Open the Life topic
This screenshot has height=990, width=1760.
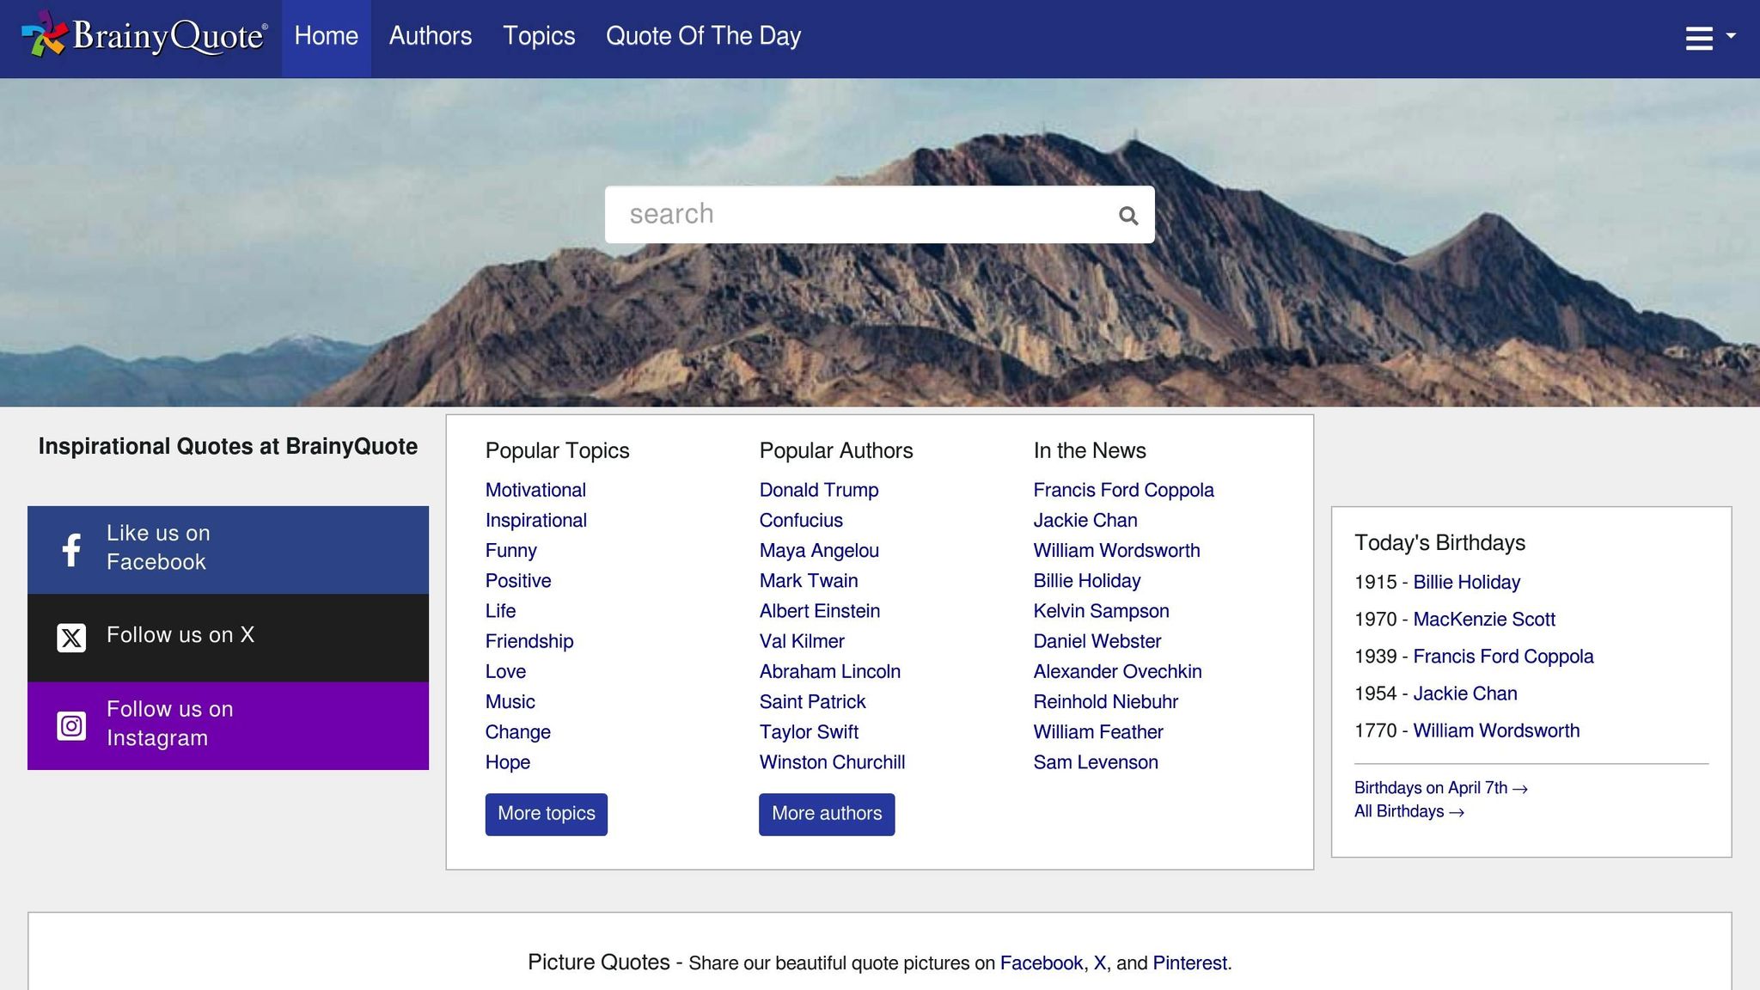tap(500, 611)
